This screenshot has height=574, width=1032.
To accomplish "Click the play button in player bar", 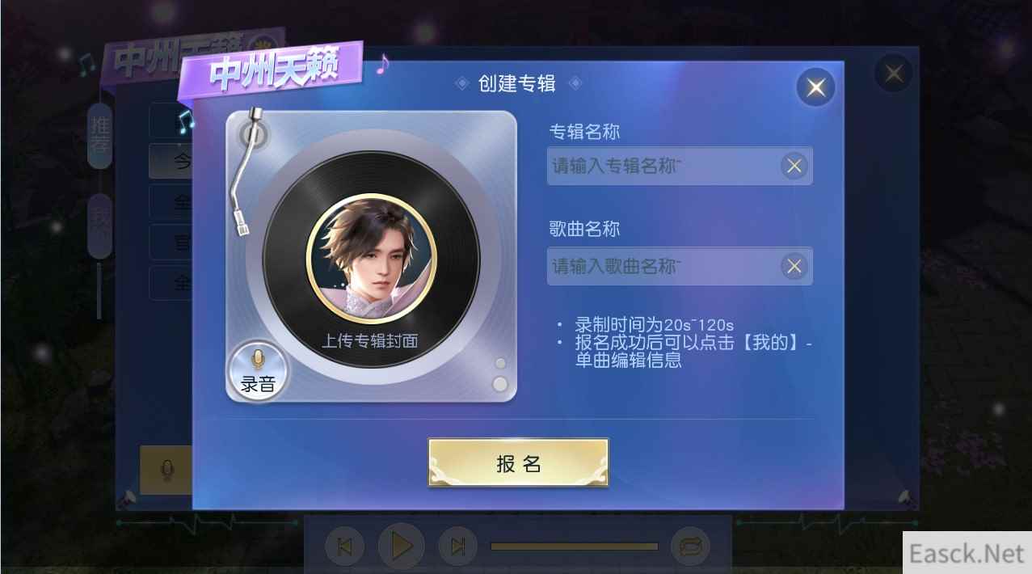I will (401, 547).
